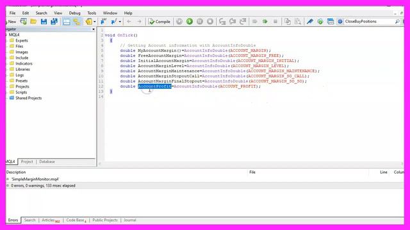Click the Step Over debugger icon
The image size is (410, 230).
233,21
